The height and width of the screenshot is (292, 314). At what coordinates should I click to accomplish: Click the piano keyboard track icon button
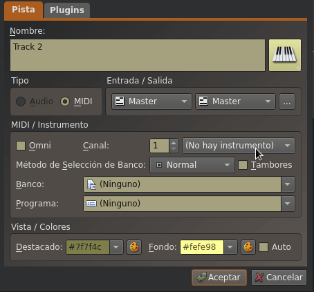point(285,55)
